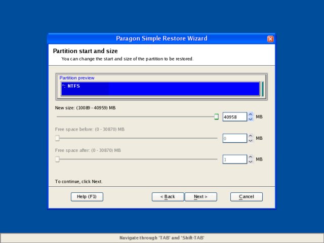Decrease Free space after with down arrow
Viewport: 324px width, 243px height.
tap(251, 161)
